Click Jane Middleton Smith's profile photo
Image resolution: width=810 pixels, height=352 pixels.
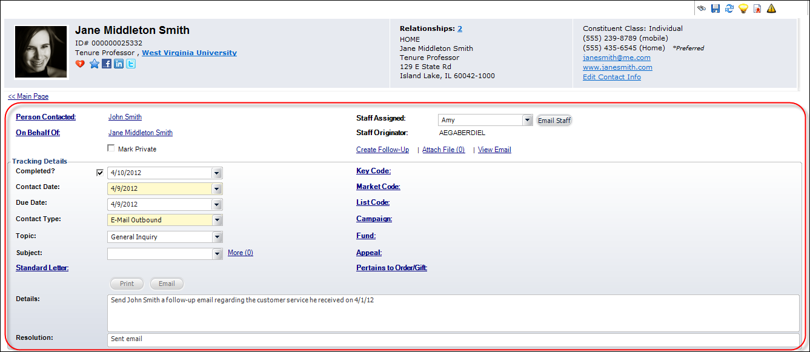pyautogui.click(x=41, y=52)
